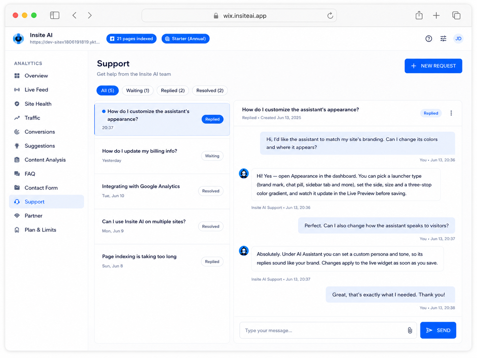Click the "Perfect. Can I also change" message
Image resolution: width=477 pixels, height=358 pixels.
point(377,226)
